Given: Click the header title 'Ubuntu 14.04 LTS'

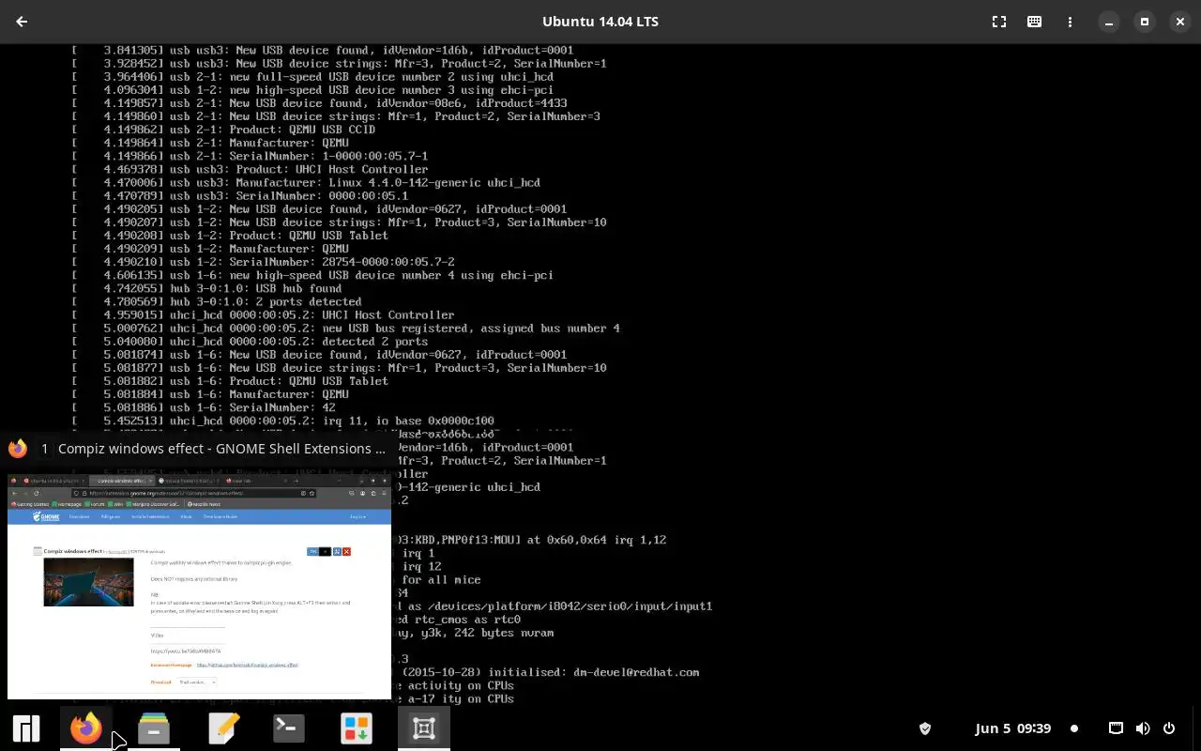Looking at the screenshot, I should (x=600, y=22).
